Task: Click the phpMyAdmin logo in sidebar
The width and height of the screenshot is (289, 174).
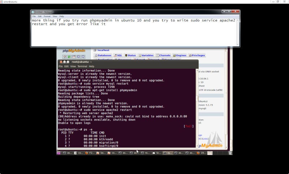Action: (x=74, y=51)
